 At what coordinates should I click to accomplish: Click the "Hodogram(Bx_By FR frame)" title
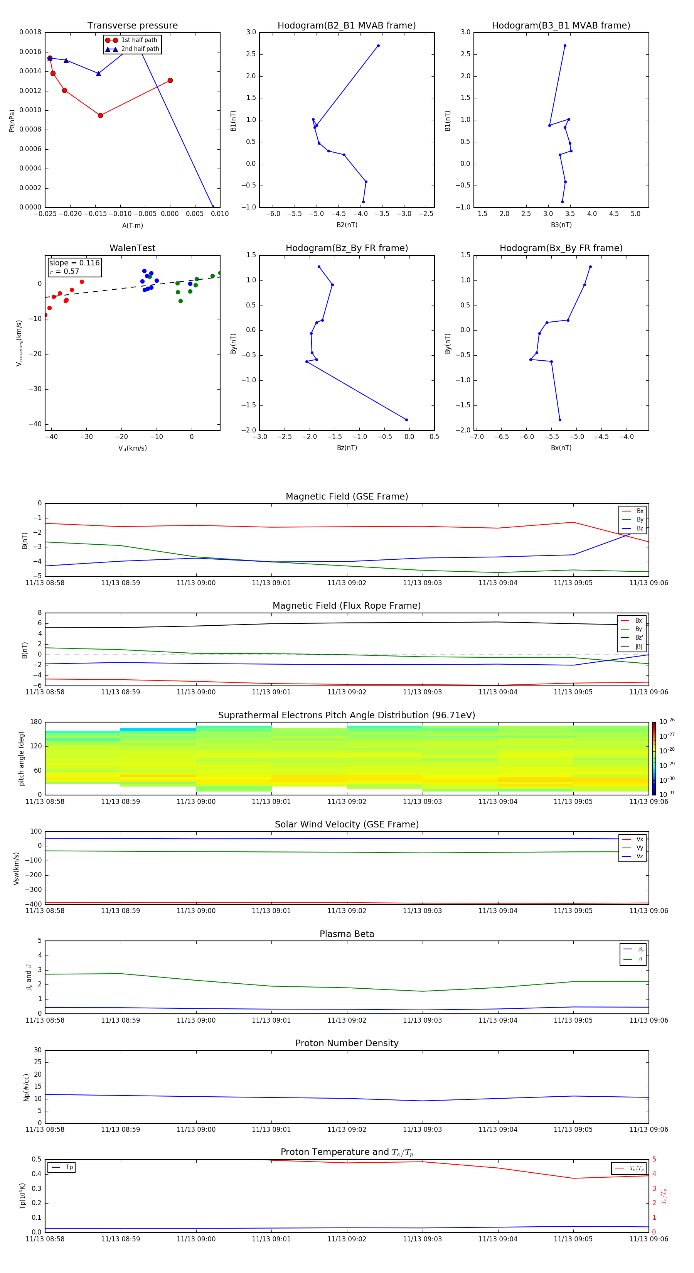click(x=561, y=248)
